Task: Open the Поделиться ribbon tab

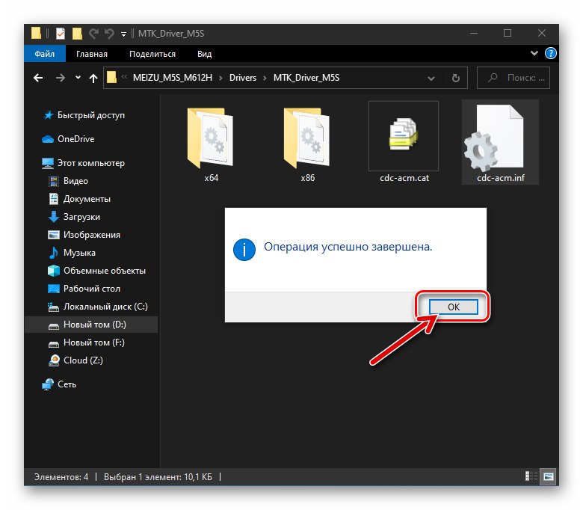Action: pyautogui.click(x=152, y=54)
